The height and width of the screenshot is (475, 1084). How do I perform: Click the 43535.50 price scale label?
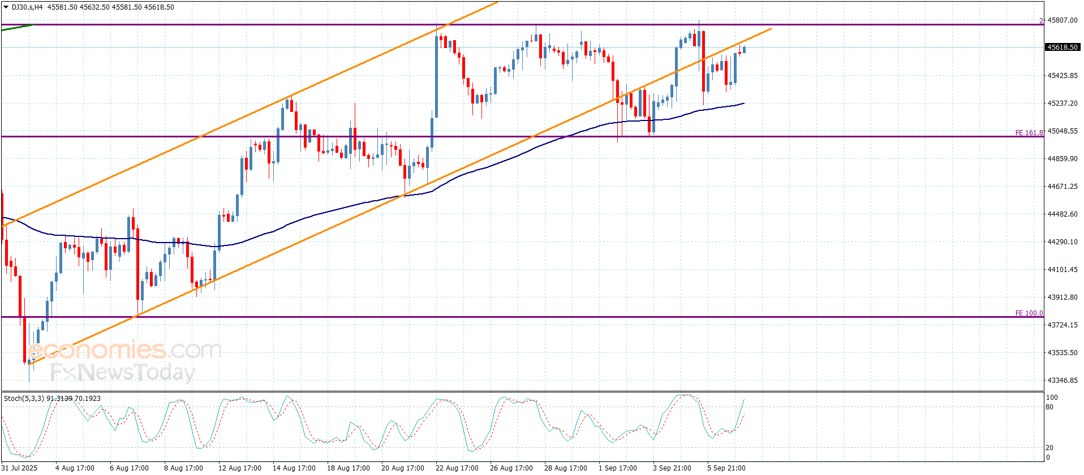[x=1063, y=353]
